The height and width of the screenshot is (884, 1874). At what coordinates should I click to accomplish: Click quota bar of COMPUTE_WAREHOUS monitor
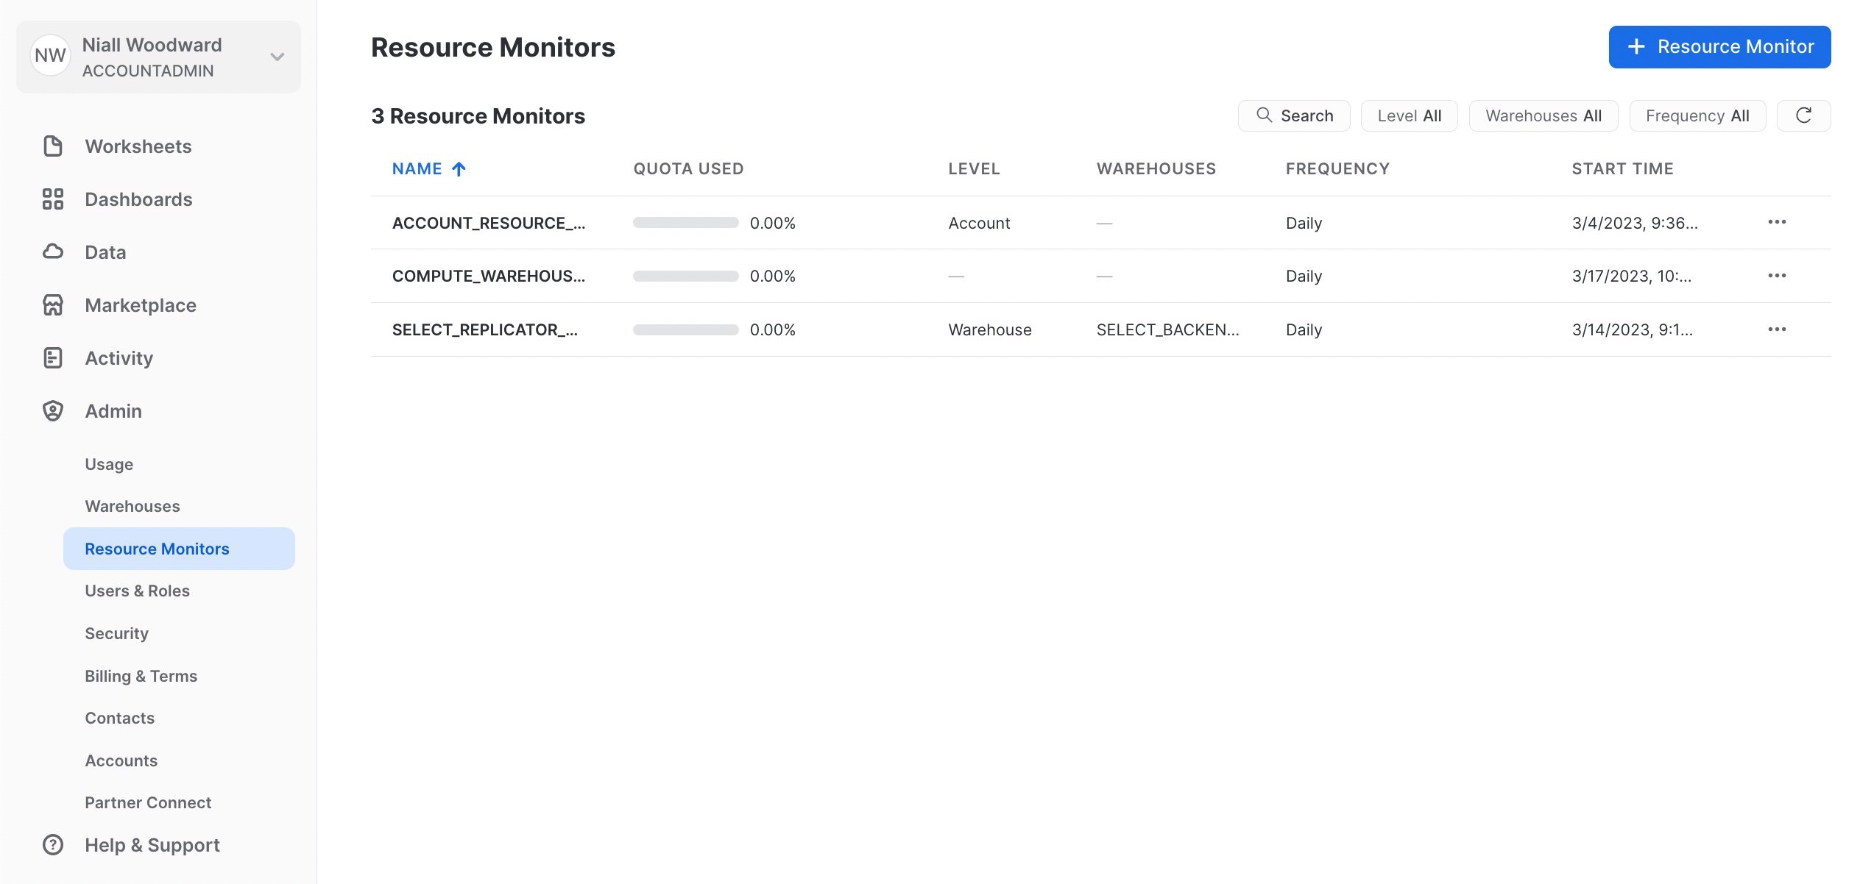click(x=686, y=277)
